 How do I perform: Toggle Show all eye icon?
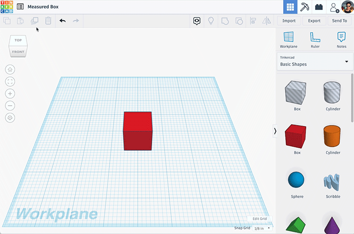196,21
